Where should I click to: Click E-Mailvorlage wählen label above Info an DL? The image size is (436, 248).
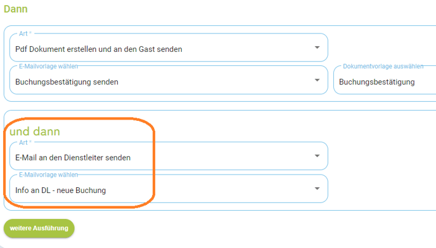point(48,175)
